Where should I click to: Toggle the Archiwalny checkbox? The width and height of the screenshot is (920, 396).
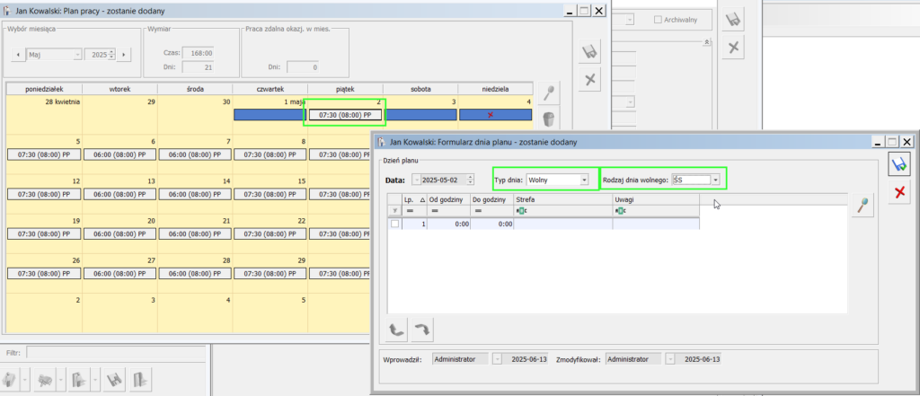click(659, 20)
